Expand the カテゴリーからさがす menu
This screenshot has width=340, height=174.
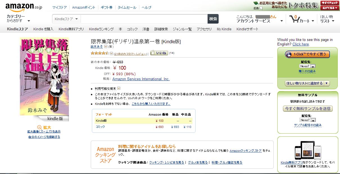click(x=18, y=19)
